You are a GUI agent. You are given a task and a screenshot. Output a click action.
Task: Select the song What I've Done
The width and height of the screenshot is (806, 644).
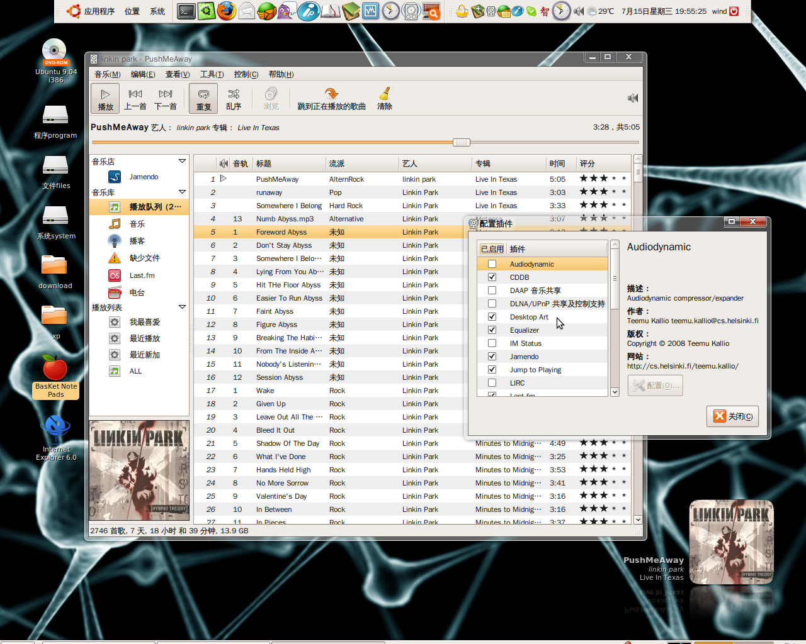(412, 457)
